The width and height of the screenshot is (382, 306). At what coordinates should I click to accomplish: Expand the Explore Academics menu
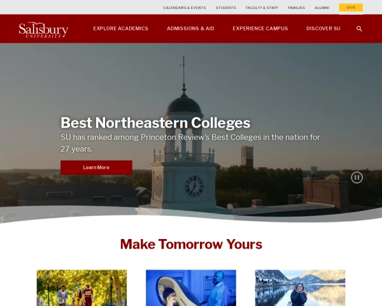tap(120, 29)
